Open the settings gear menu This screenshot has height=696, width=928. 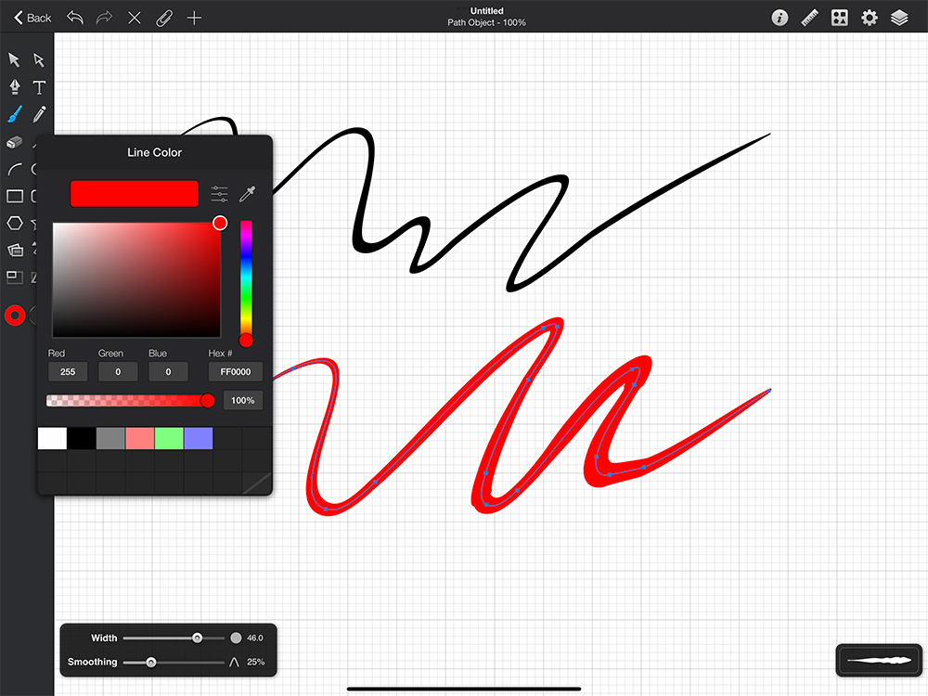(869, 18)
